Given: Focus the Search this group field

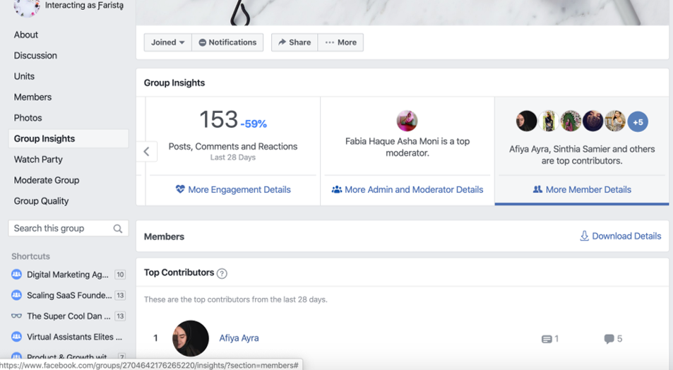Looking at the screenshot, I should pos(69,228).
